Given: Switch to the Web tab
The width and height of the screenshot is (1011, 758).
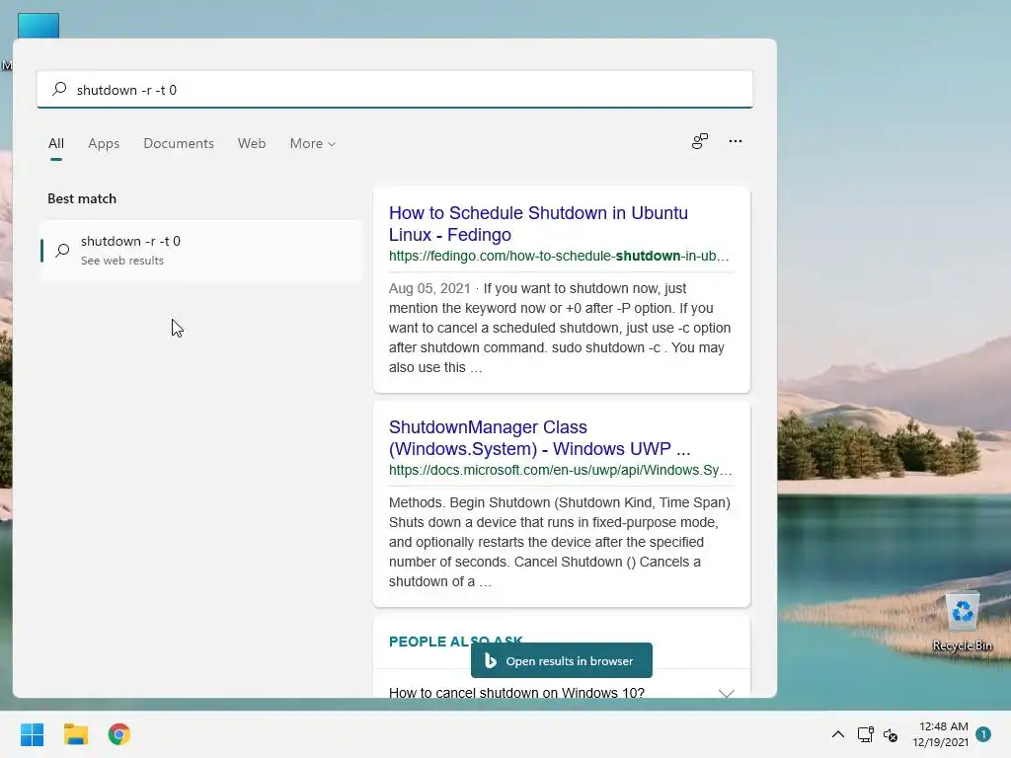Looking at the screenshot, I should click(x=252, y=143).
